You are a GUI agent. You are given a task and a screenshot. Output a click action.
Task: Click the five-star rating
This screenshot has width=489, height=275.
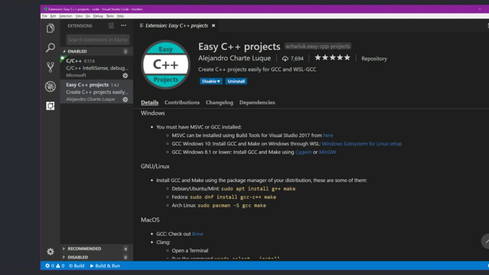[x=333, y=58]
